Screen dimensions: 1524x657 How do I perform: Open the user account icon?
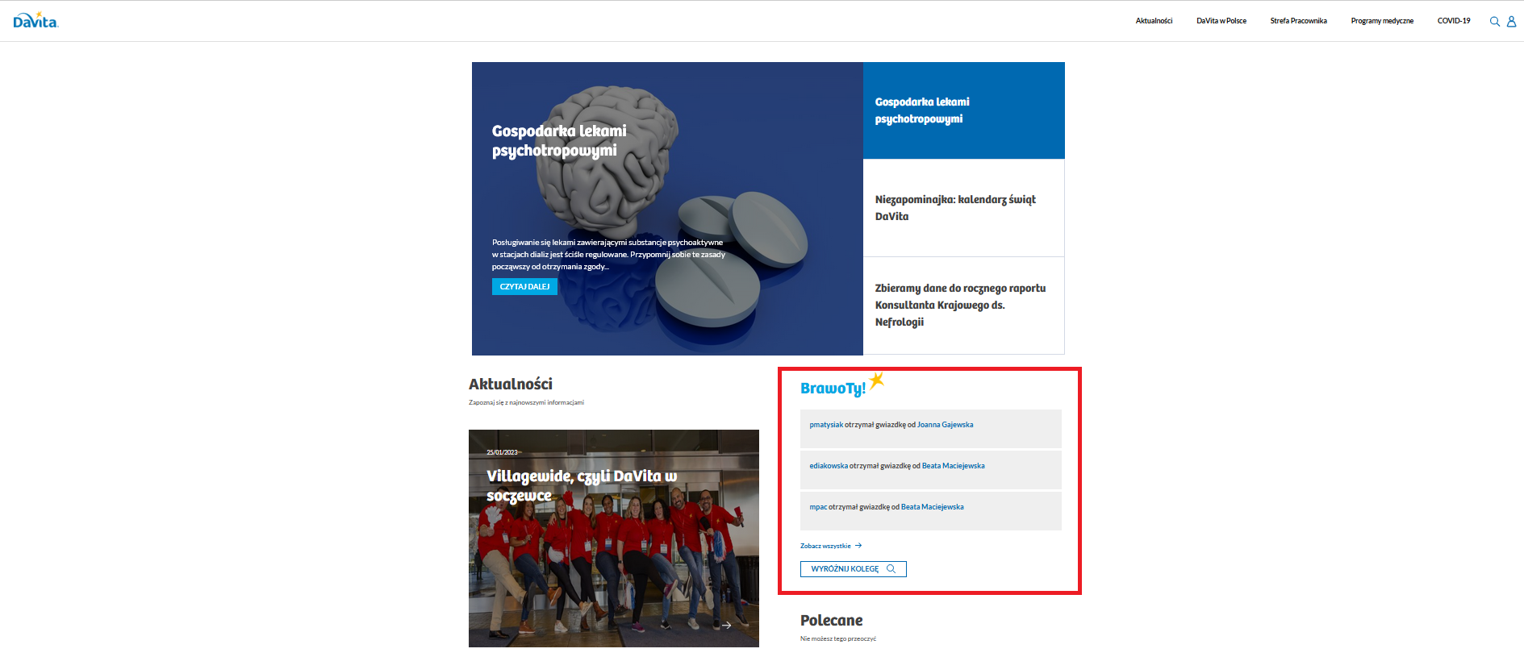(1511, 22)
